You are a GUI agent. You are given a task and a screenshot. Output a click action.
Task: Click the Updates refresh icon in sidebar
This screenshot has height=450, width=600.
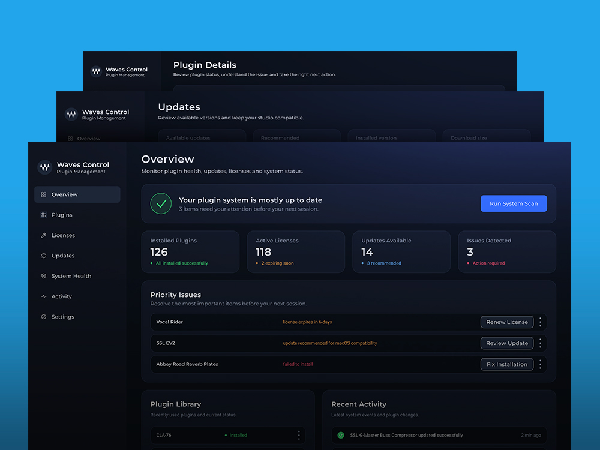point(44,256)
